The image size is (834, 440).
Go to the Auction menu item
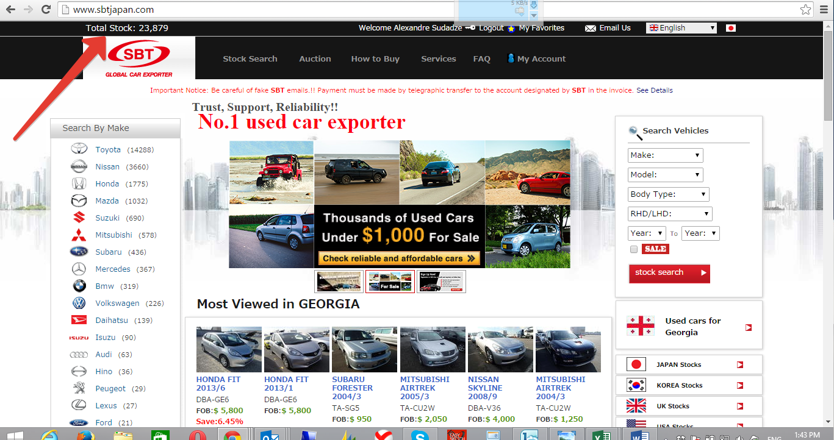[315, 59]
